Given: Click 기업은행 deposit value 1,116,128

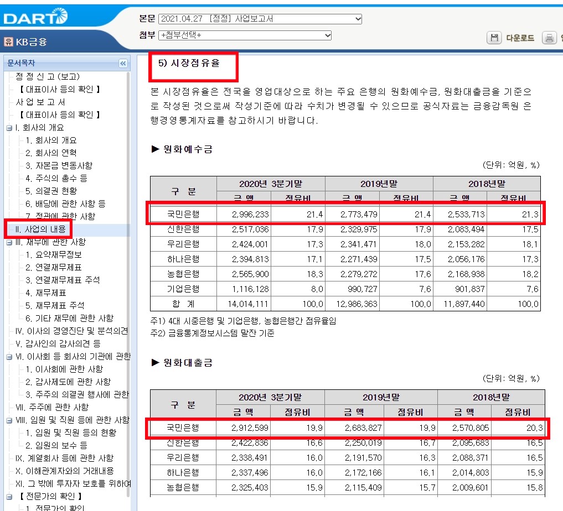Looking at the screenshot, I should tap(250, 289).
